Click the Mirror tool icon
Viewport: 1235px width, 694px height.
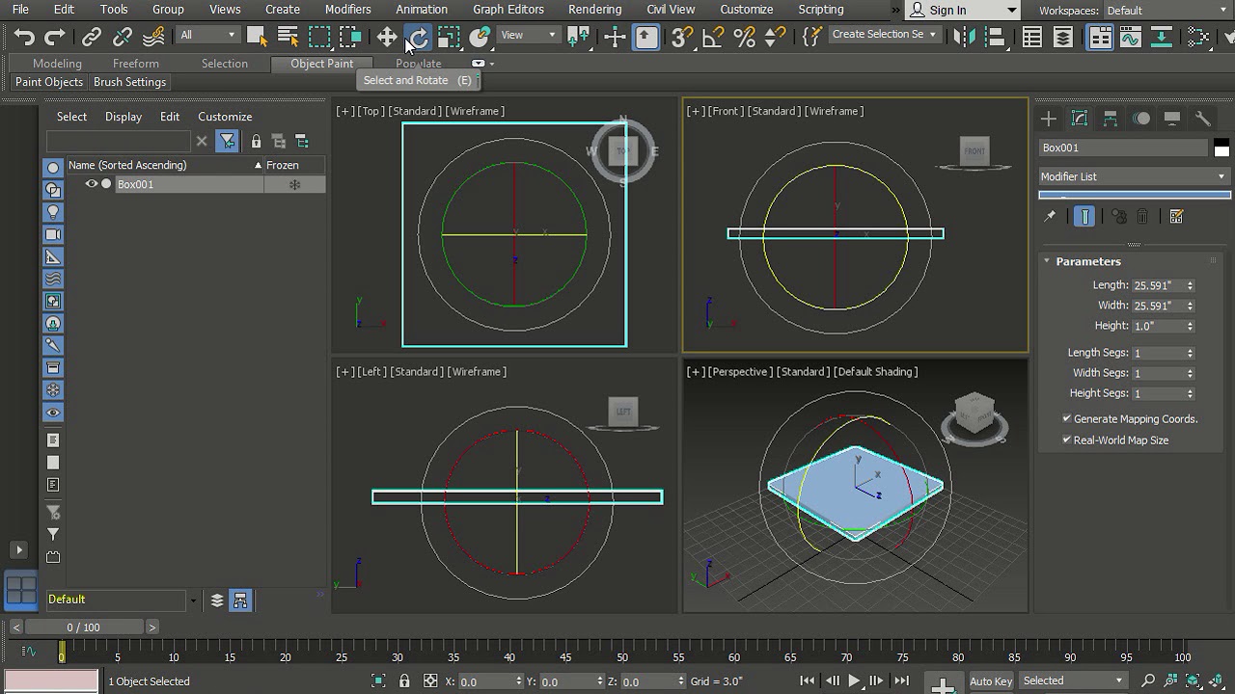point(963,37)
